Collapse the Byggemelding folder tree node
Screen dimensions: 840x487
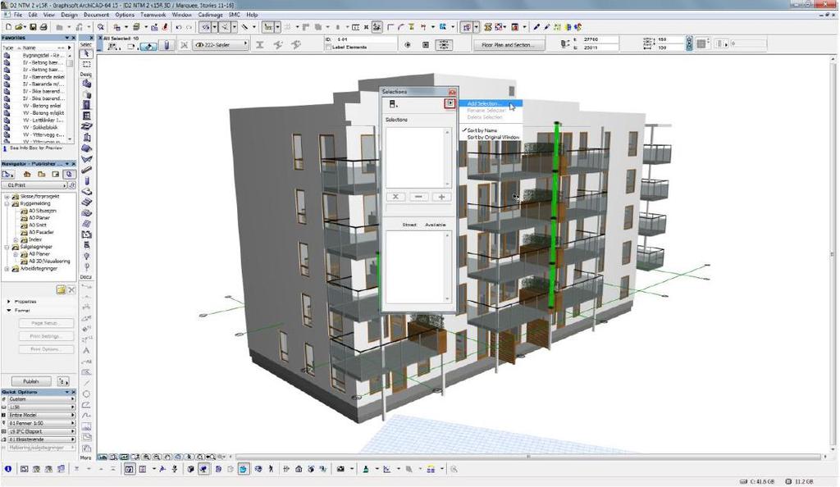point(7,204)
